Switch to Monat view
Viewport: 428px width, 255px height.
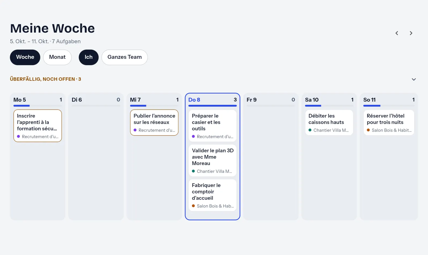pos(57,57)
